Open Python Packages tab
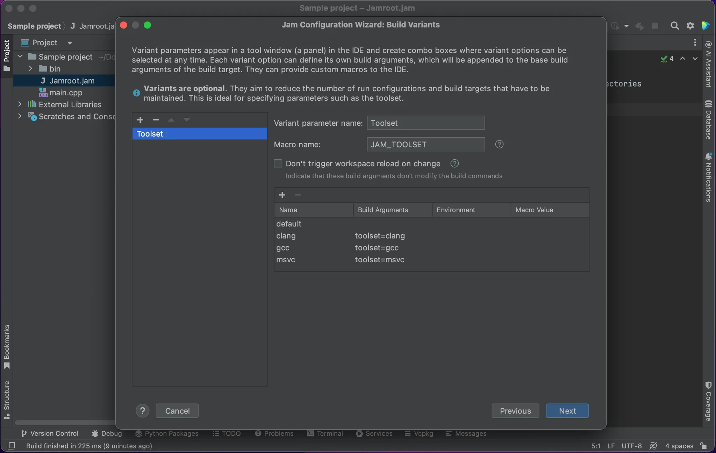 167,433
